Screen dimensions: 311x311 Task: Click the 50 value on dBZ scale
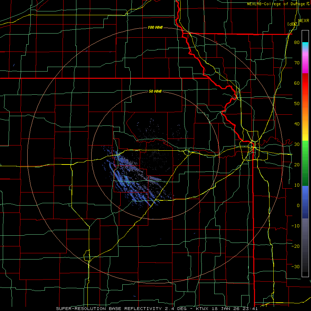tap(297, 104)
